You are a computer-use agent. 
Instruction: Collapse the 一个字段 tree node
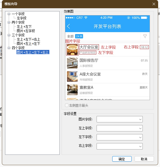click(x=9, y=14)
